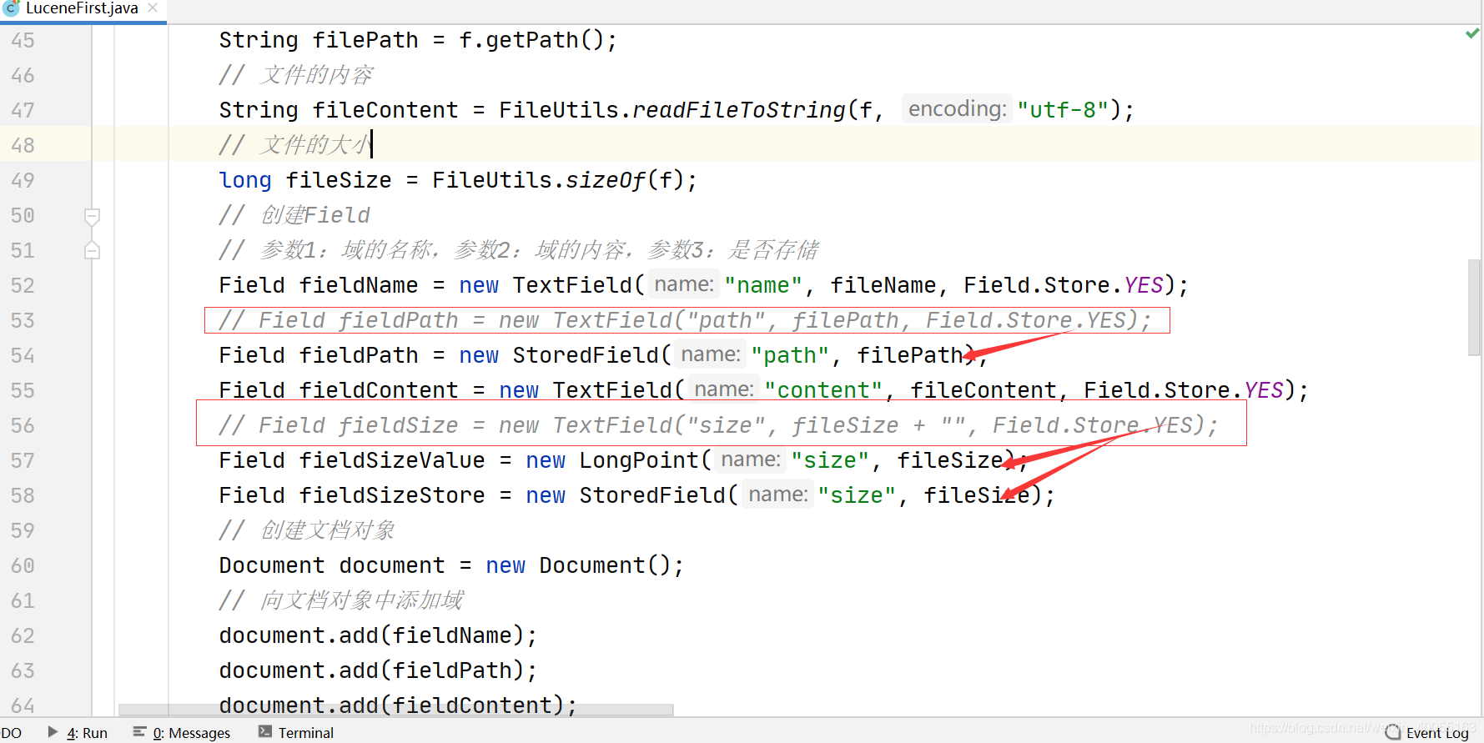
Task: Click YES constant on line 52
Action: pyautogui.click(x=1144, y=285)
